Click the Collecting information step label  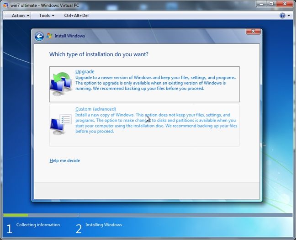38,224
